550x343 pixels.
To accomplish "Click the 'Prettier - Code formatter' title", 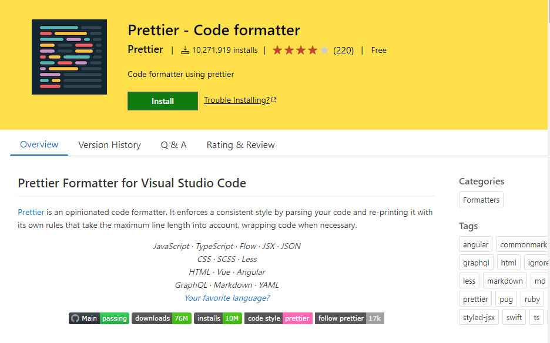I will [214, 30].
